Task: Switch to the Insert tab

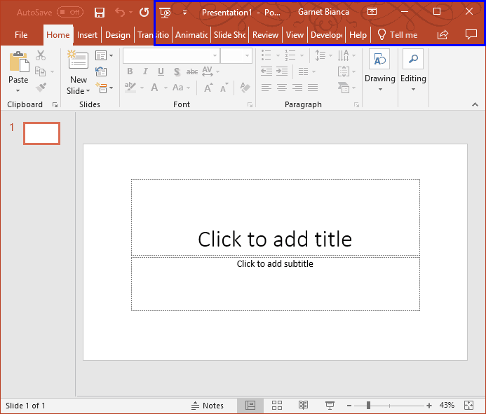Action: [87, 35]
